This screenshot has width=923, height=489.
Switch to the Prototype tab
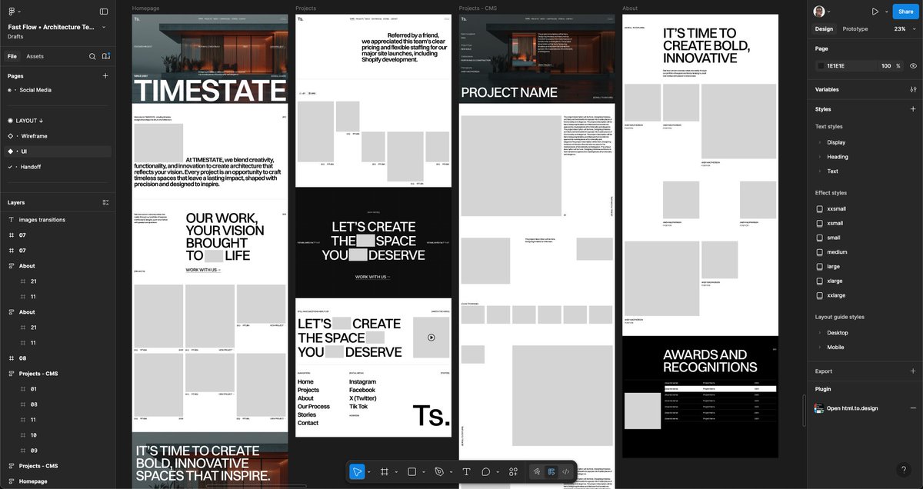coord(854,28)
